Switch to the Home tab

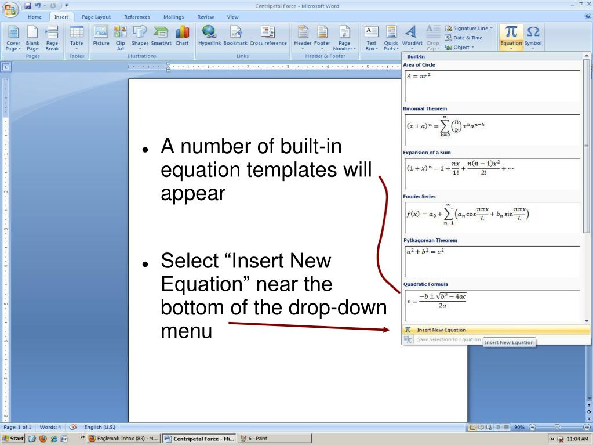click(34, 17)
